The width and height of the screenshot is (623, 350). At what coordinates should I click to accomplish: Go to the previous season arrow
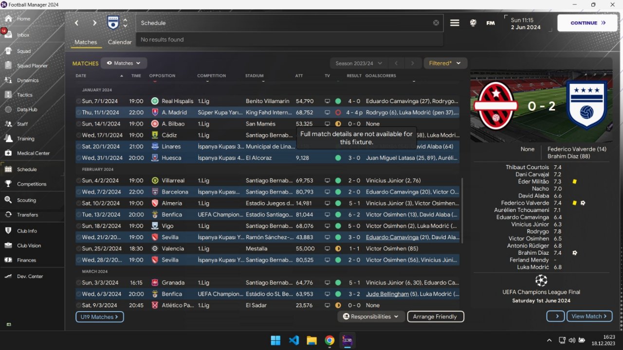396,63
